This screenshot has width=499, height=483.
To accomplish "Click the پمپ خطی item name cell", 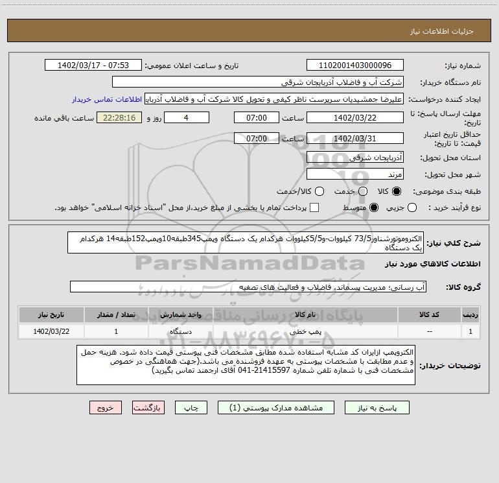I will (x=305, y=331).
